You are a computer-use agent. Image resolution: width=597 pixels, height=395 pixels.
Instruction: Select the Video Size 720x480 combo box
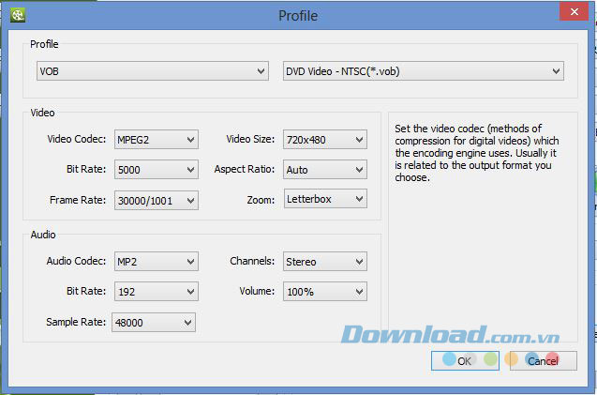[x=325, y=140]
